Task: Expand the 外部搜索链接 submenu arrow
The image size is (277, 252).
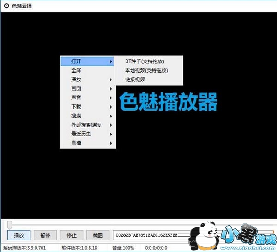Action: click(x=111, y=125)
